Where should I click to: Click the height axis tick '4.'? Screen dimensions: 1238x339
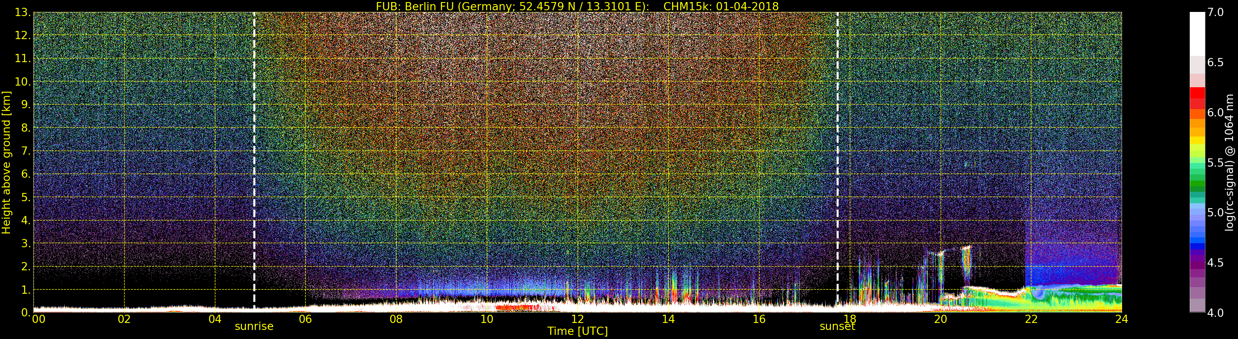tap(26, 220)
